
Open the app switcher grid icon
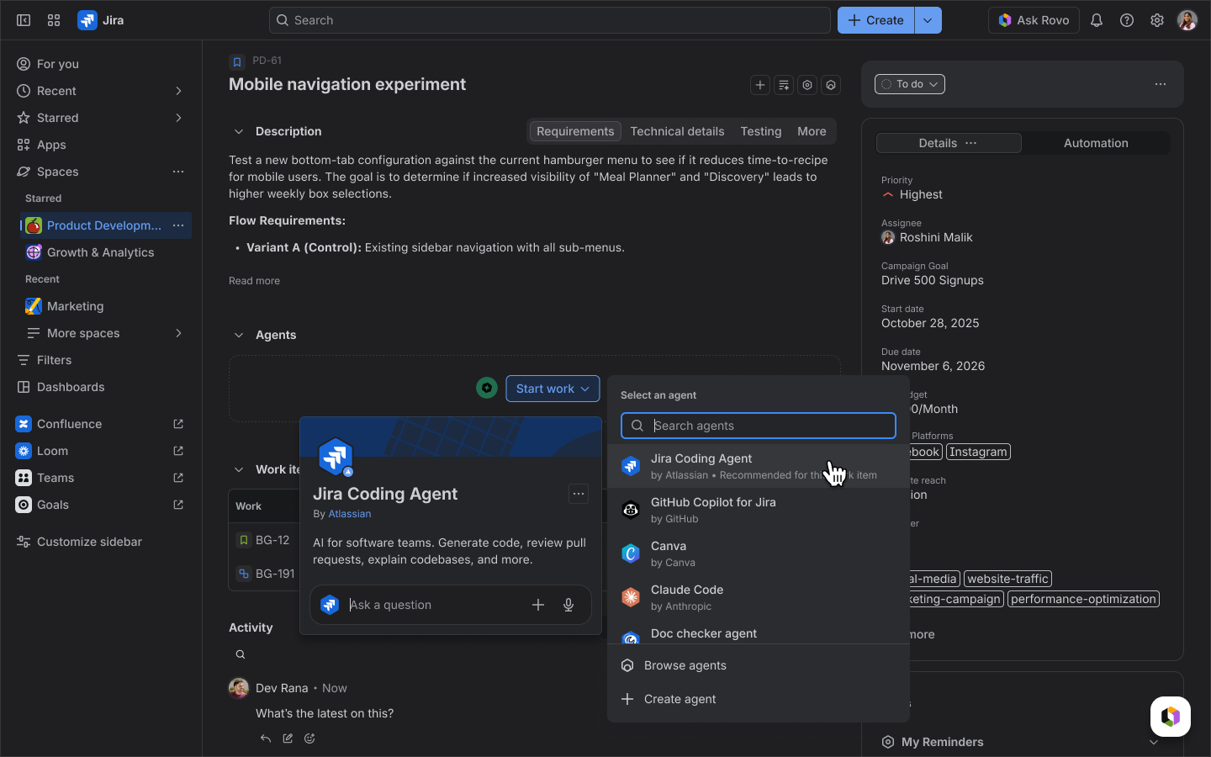click(x=54, y=20)
